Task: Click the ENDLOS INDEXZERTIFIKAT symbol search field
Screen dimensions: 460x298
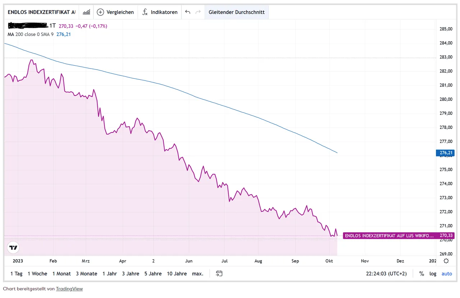Action: point(42,12)
